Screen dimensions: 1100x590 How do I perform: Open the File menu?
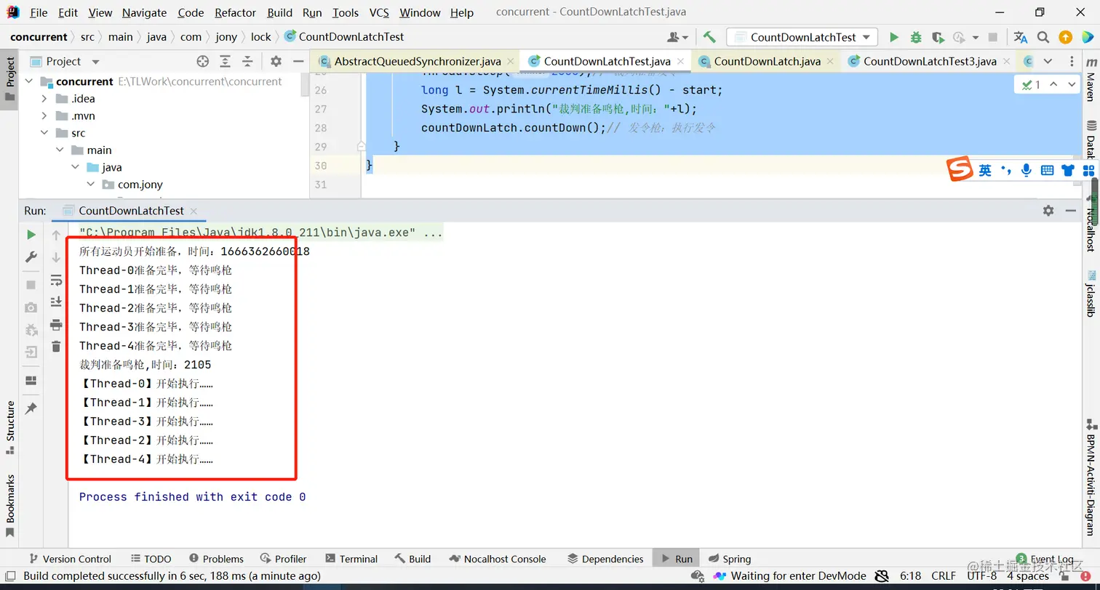pos(39,12)
